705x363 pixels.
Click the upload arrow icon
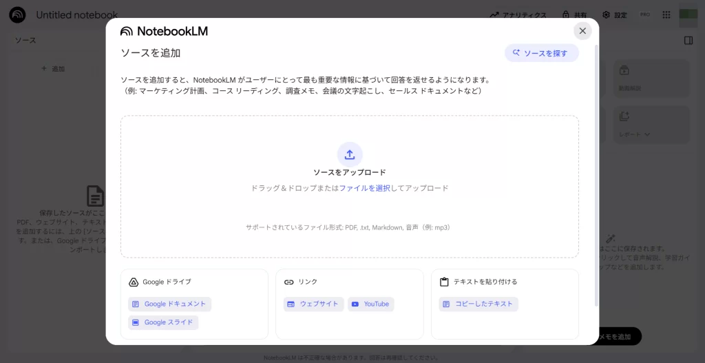tap(350, 154)
